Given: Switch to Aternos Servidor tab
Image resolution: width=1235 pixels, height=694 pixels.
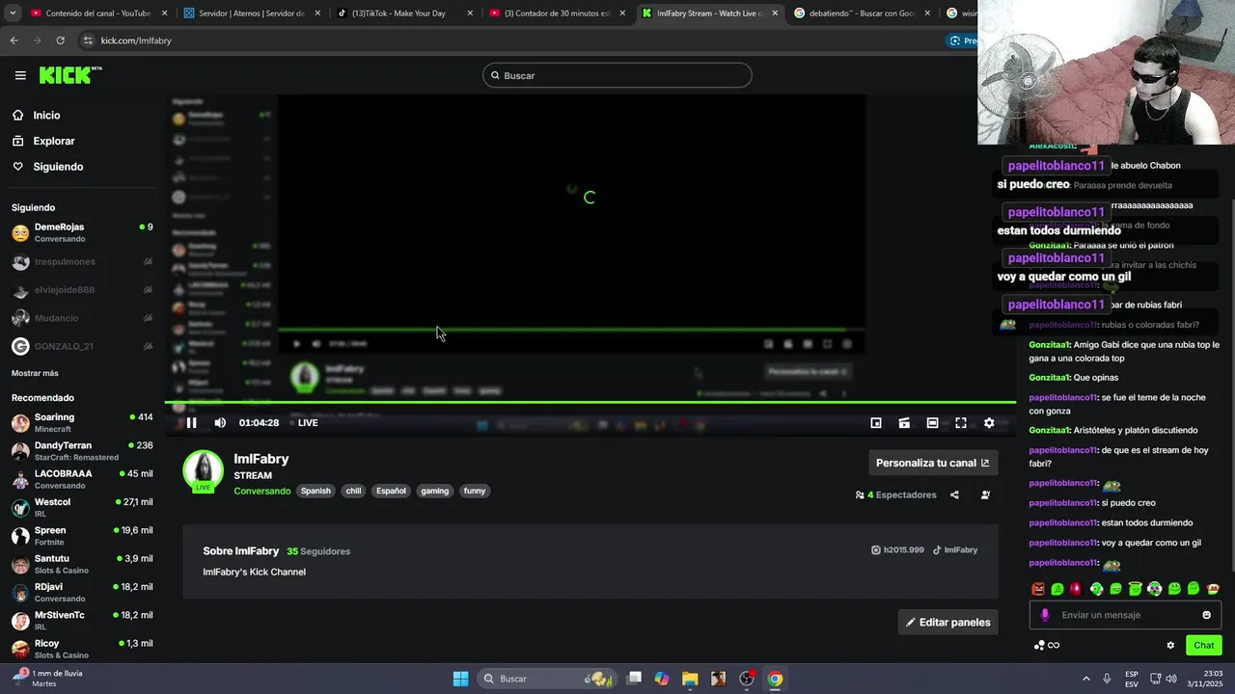Looking at the screenshot, I should (251, 13).
